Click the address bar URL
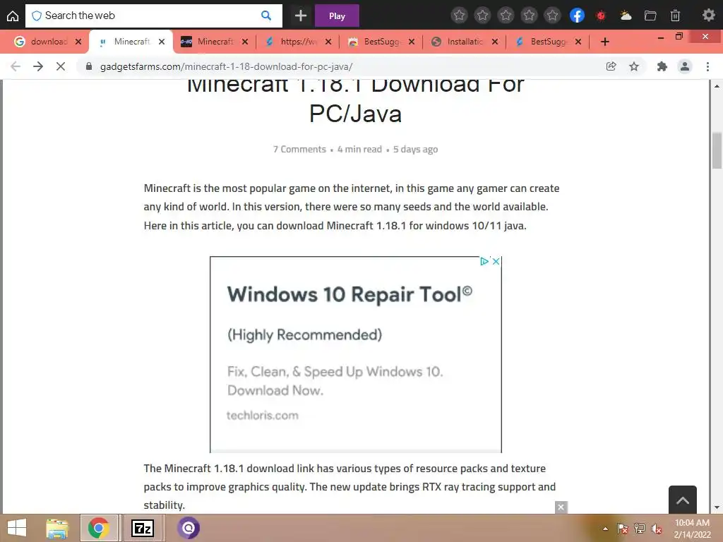 [226, 66]
